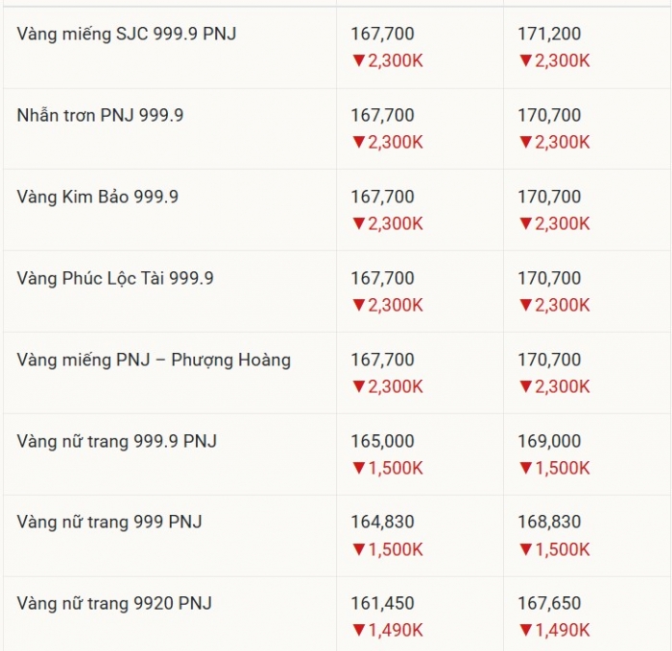The image size is (672, 651).
Task: Click the red ▼1,490K change below 167,650
Action: coord(554,631)
